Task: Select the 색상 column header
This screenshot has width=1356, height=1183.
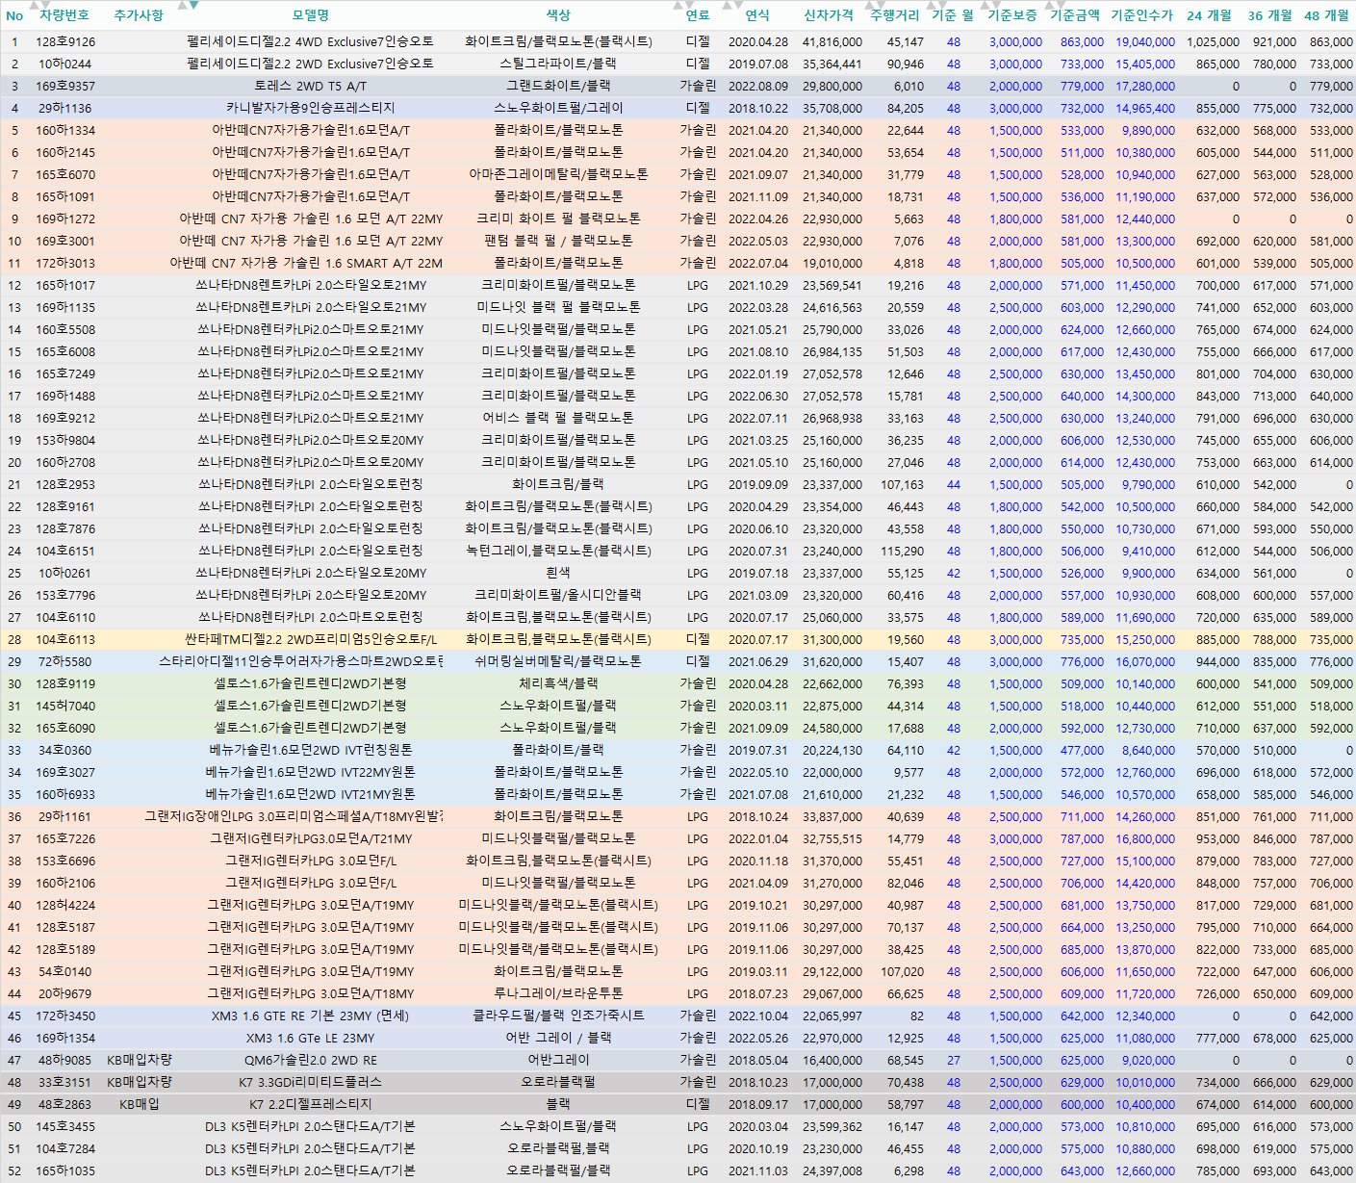Action: click(x=558, y=15)
